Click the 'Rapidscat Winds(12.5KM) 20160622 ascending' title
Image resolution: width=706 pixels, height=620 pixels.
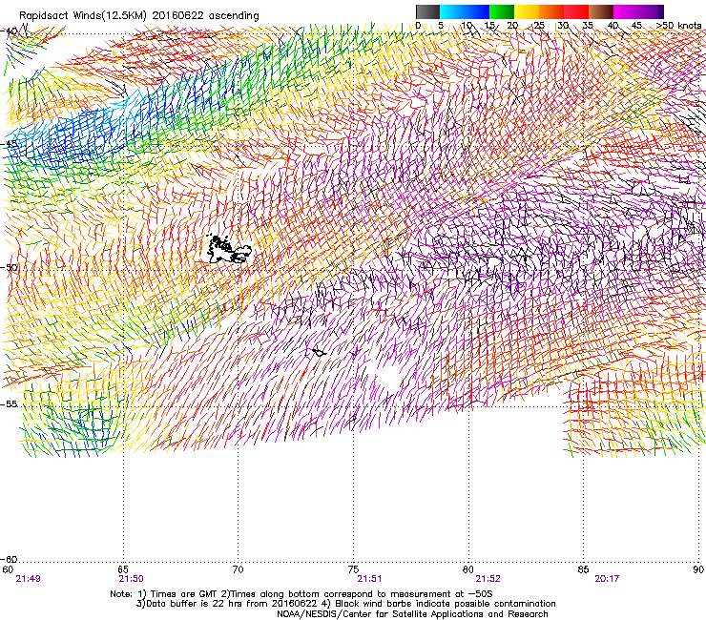click(x=139, y=16)
